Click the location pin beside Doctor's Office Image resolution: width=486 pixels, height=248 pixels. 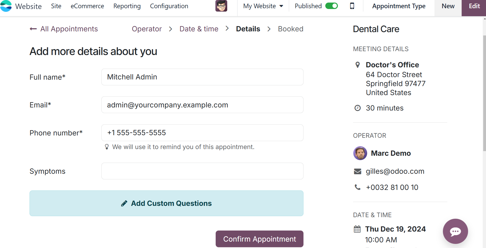click(x=357, y=65)
